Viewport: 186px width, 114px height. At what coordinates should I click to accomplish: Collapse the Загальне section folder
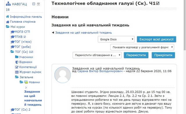click(17, 77)
